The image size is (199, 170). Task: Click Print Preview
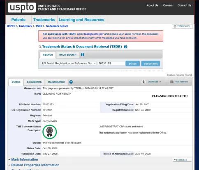click(x=179, y=82)
